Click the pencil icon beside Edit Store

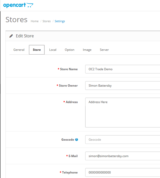click(x=11, y=36)
